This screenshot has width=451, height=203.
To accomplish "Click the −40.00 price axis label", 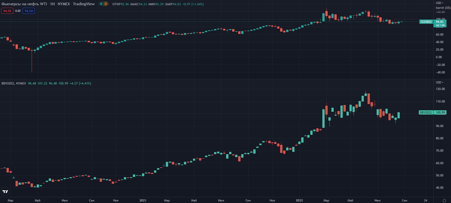I will (440, 72).
